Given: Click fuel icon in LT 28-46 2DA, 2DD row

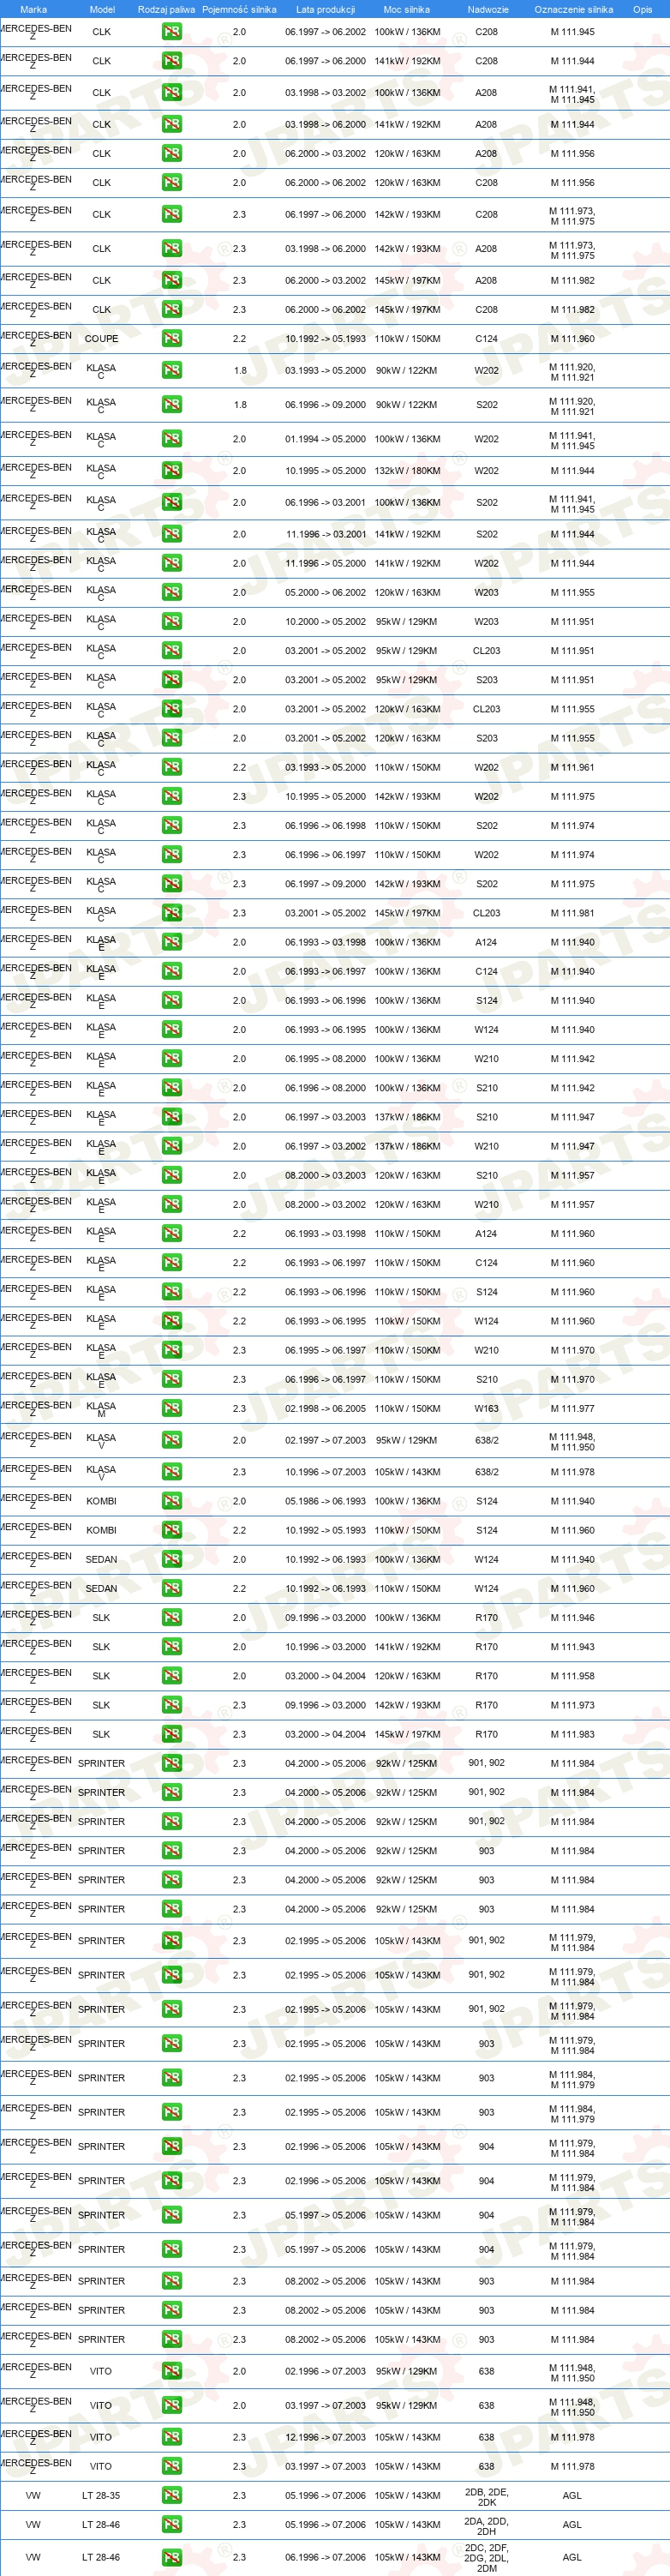Looking at the screenshot, I should 172,2524.
